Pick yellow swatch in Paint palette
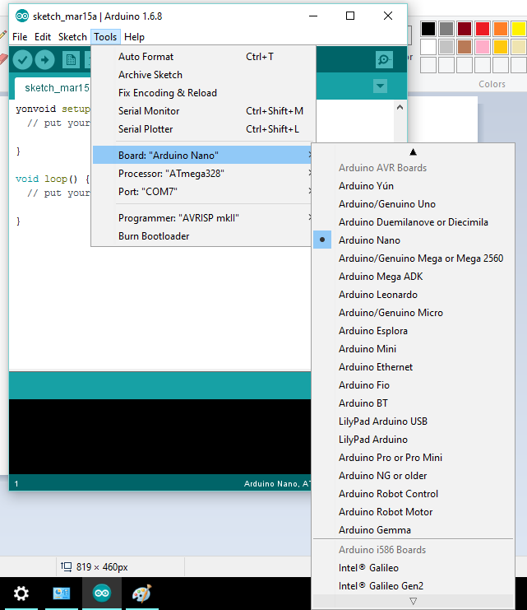This screenshot has width=527, height=610. 519,29
